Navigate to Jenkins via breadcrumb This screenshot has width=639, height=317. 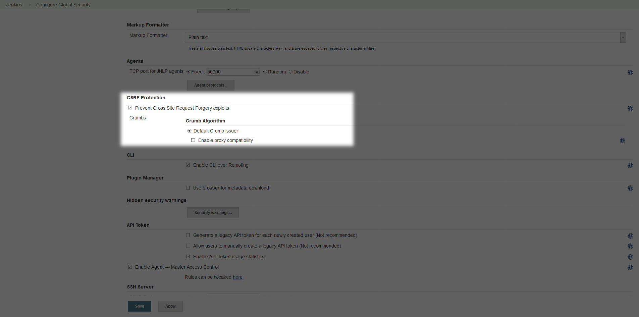click(14, 5)
